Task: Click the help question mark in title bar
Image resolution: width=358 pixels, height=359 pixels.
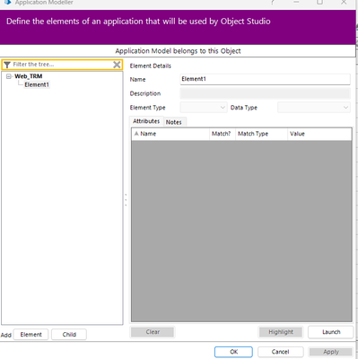Action: pos(272,2)
